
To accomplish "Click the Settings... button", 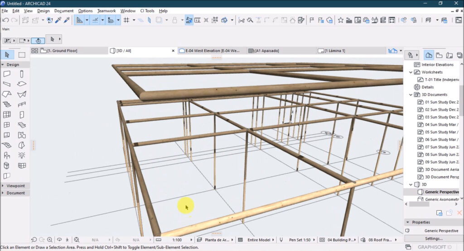I will click(434, 239).
